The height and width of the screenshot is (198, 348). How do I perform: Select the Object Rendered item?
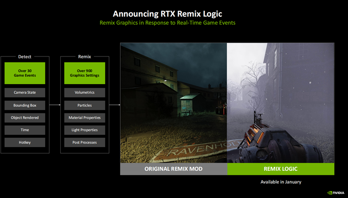coord(25,118)
